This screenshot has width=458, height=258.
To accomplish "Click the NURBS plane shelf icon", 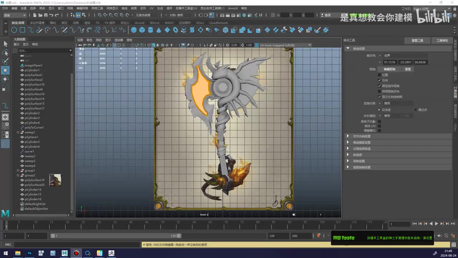I will coord(167,30).
